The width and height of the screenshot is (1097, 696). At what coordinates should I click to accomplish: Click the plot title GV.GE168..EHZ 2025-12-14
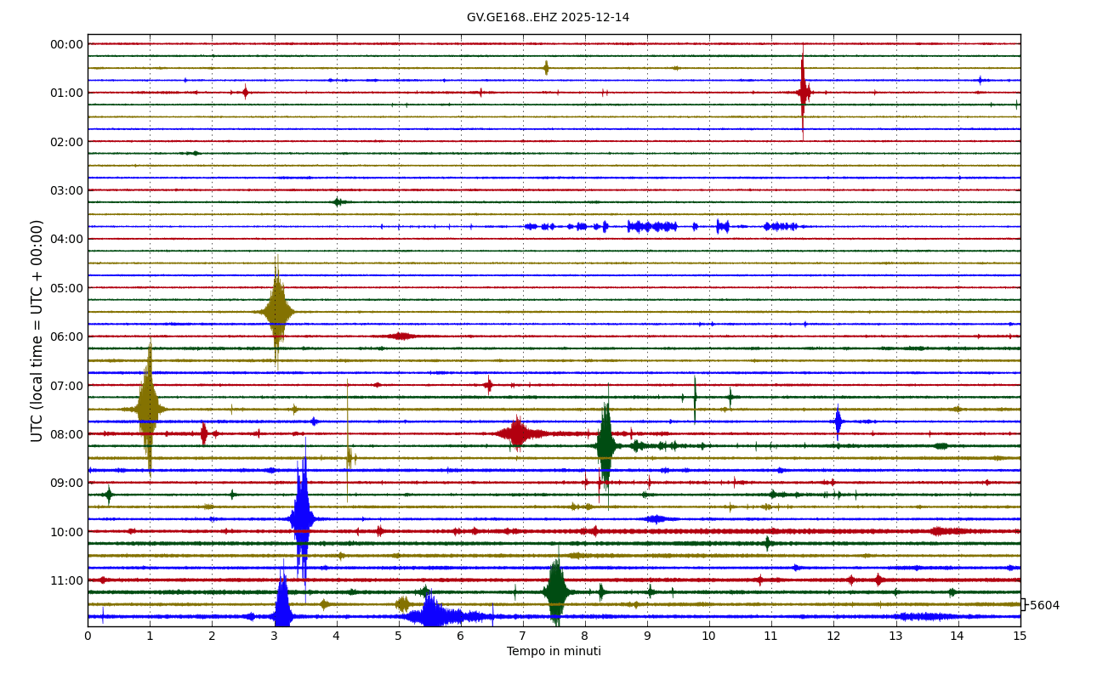[x=548, y=18]
